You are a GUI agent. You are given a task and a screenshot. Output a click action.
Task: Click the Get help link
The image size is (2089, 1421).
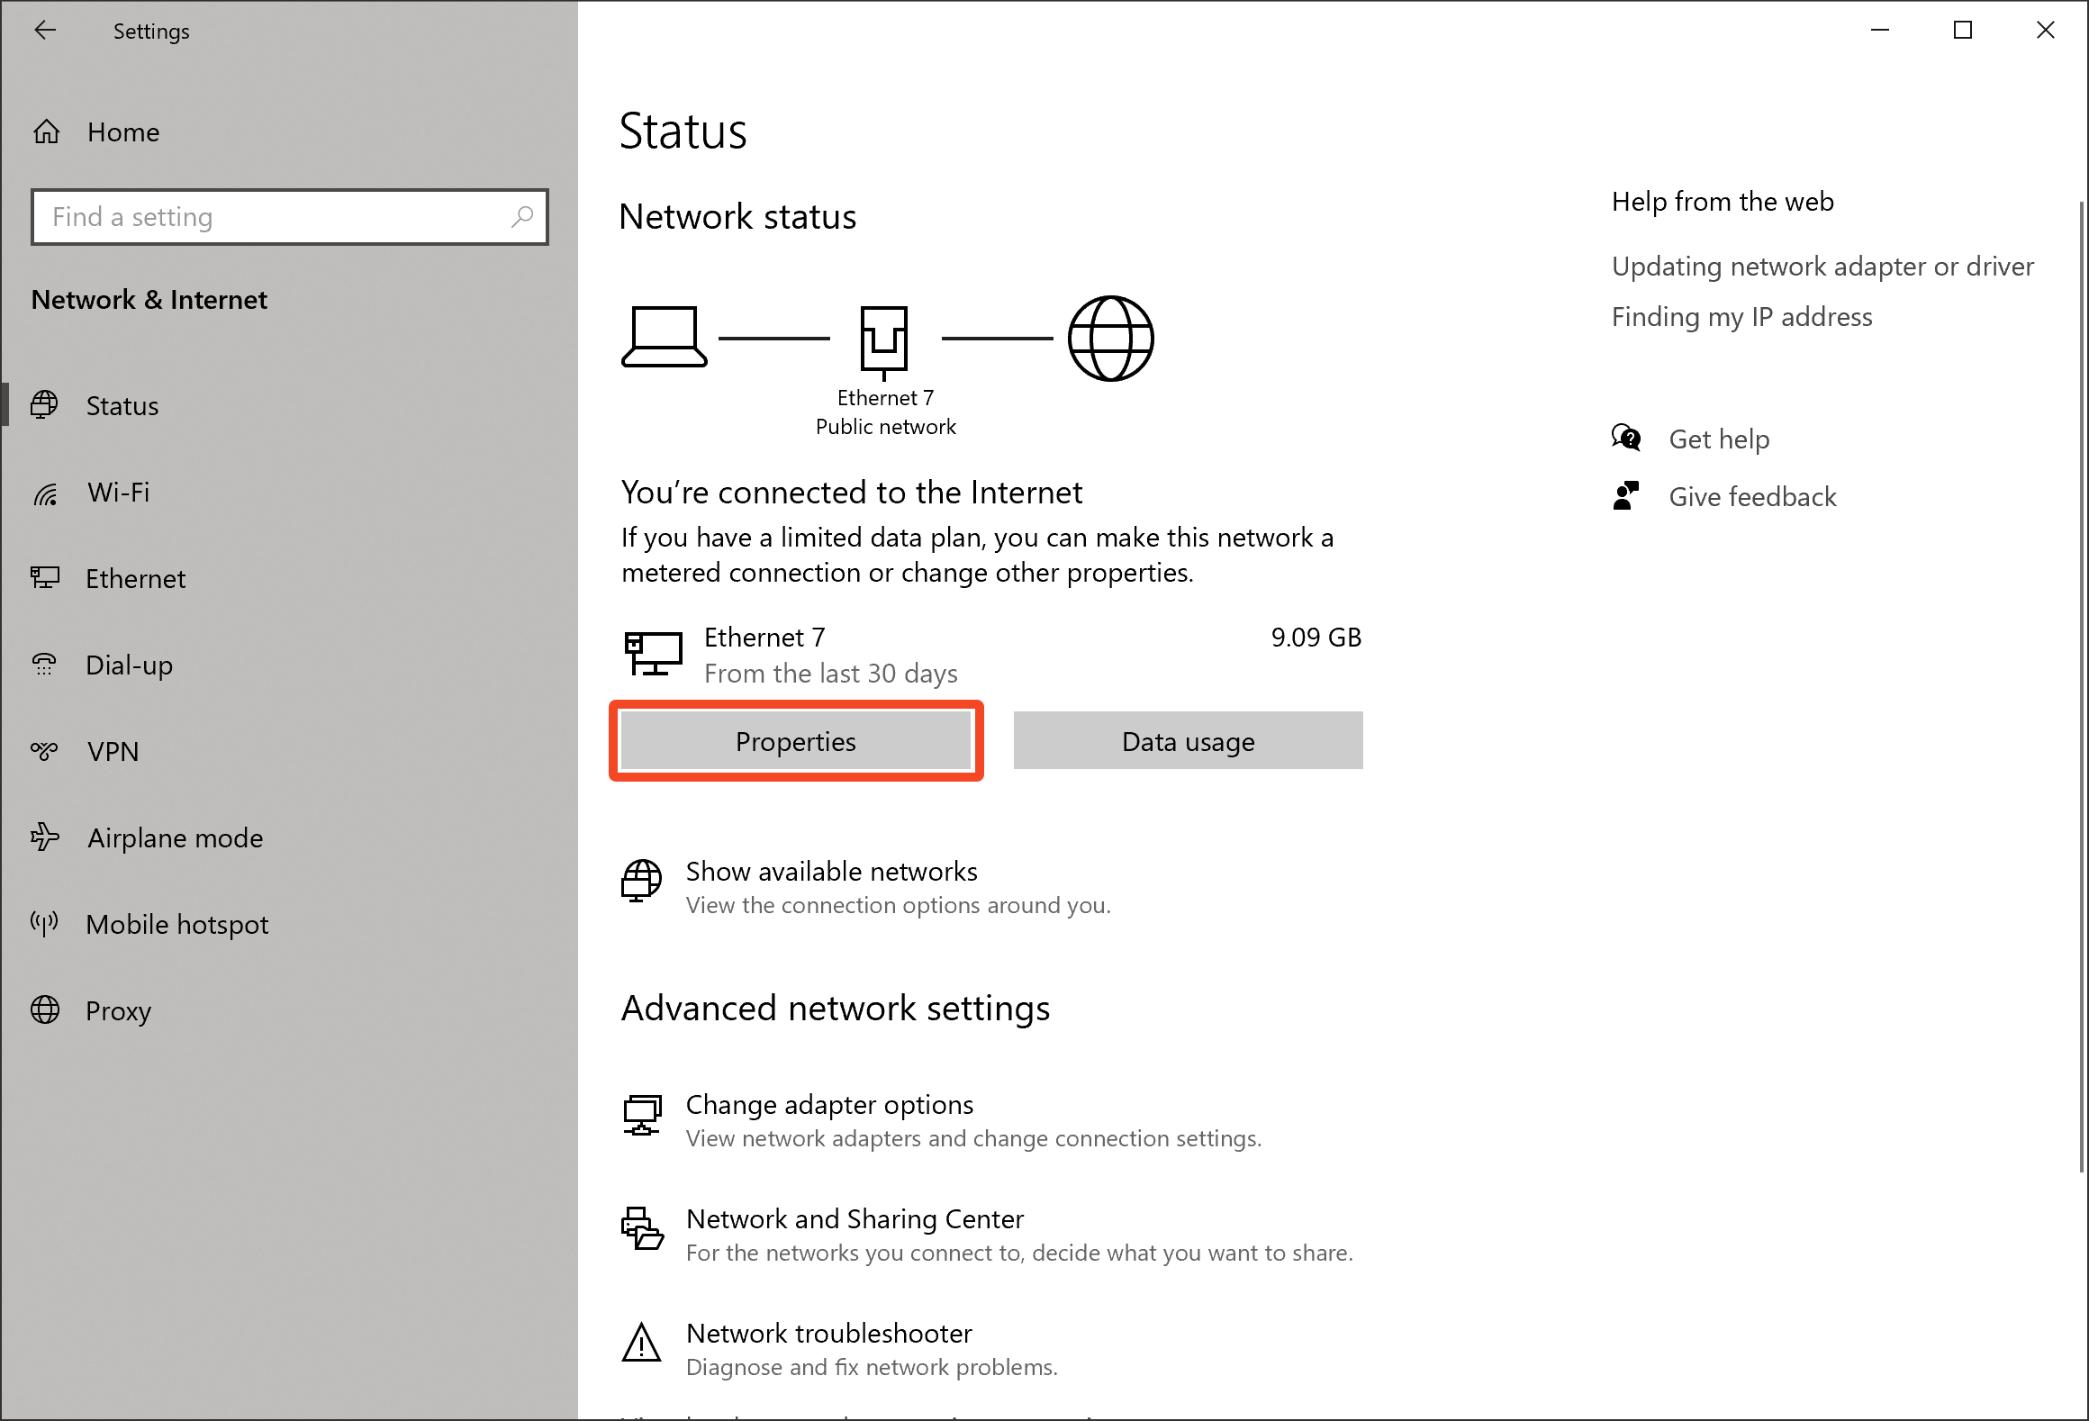click(1719, 439)
